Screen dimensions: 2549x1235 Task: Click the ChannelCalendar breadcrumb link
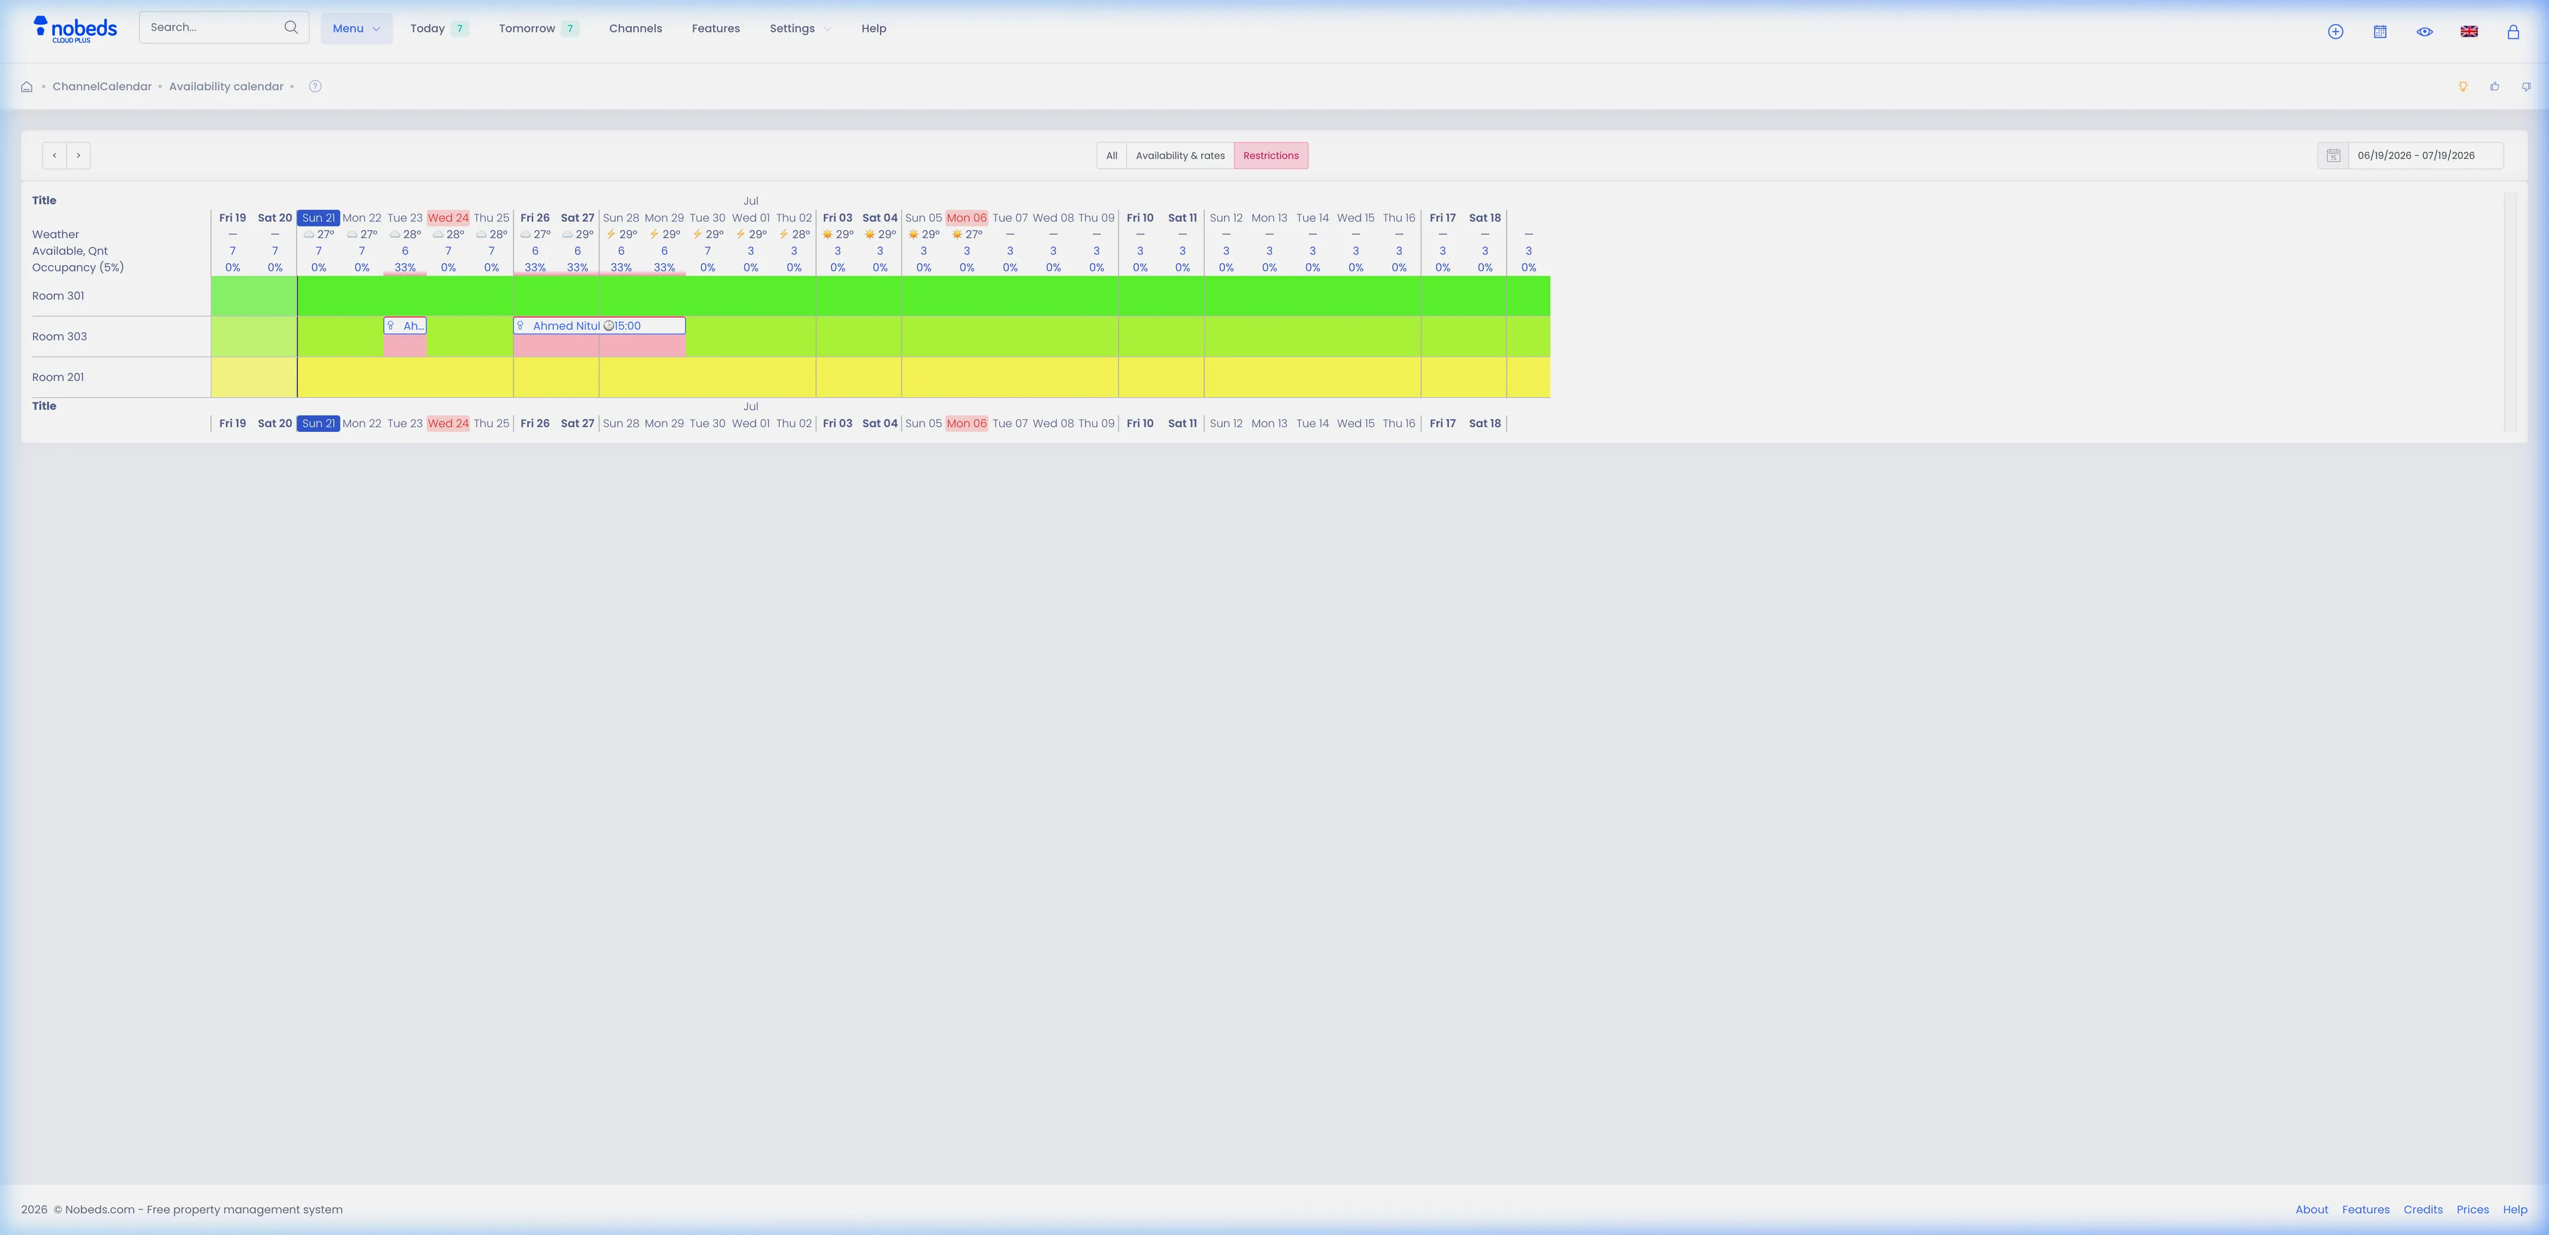click(x=102, y=87)
